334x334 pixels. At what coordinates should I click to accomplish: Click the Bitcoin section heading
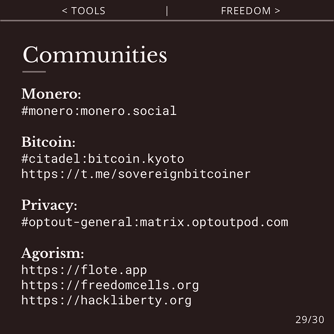coord(48,142)
